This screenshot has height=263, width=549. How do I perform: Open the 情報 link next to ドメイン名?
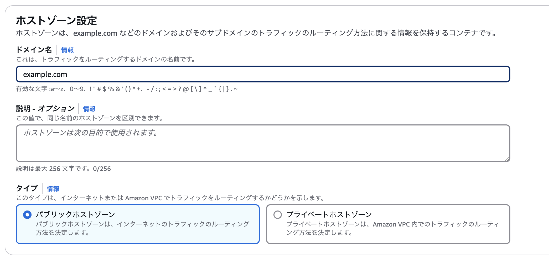[x=67, y=50]
